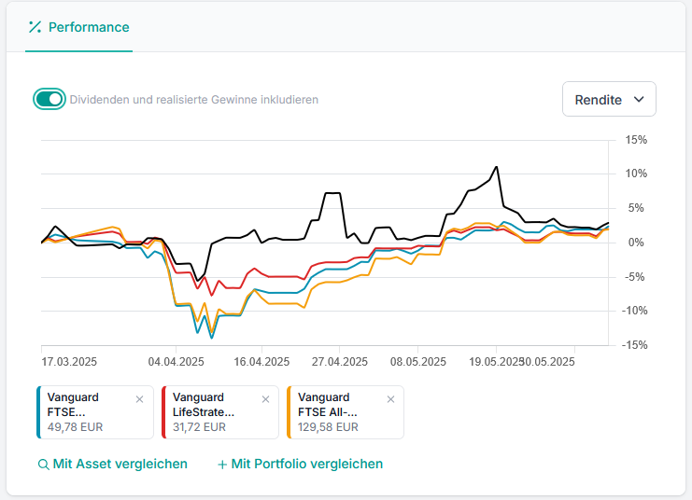Viewport: 692px width, 500px height.
Task: Remove the Vanguard FTSE All- 129,58 EUR chip
Action: 390,399
